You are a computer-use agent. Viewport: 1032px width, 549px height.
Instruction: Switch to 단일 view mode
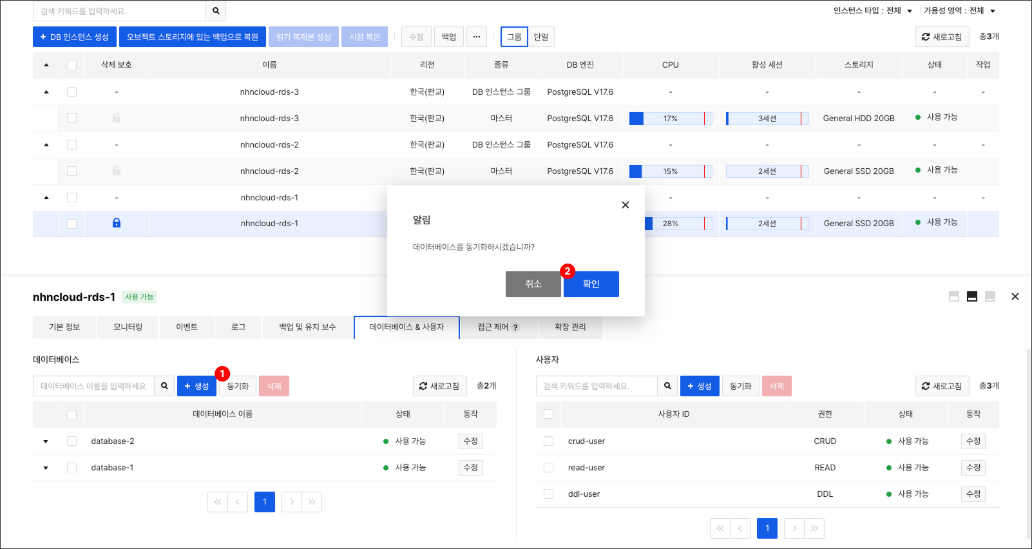click(541, 37)
